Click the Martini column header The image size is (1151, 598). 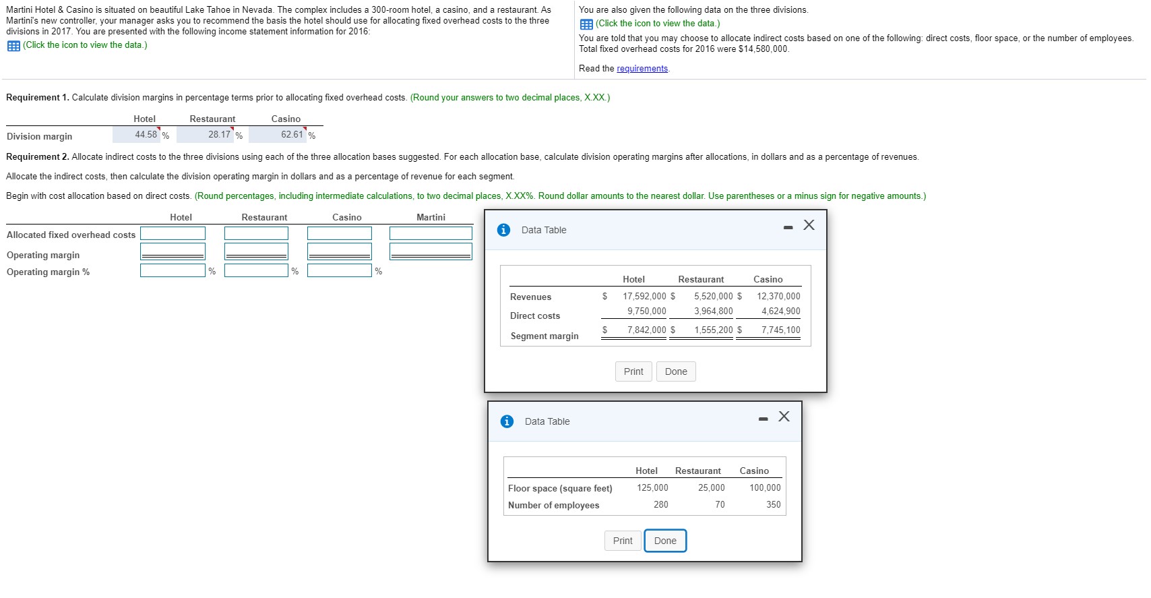coord(431,218)
